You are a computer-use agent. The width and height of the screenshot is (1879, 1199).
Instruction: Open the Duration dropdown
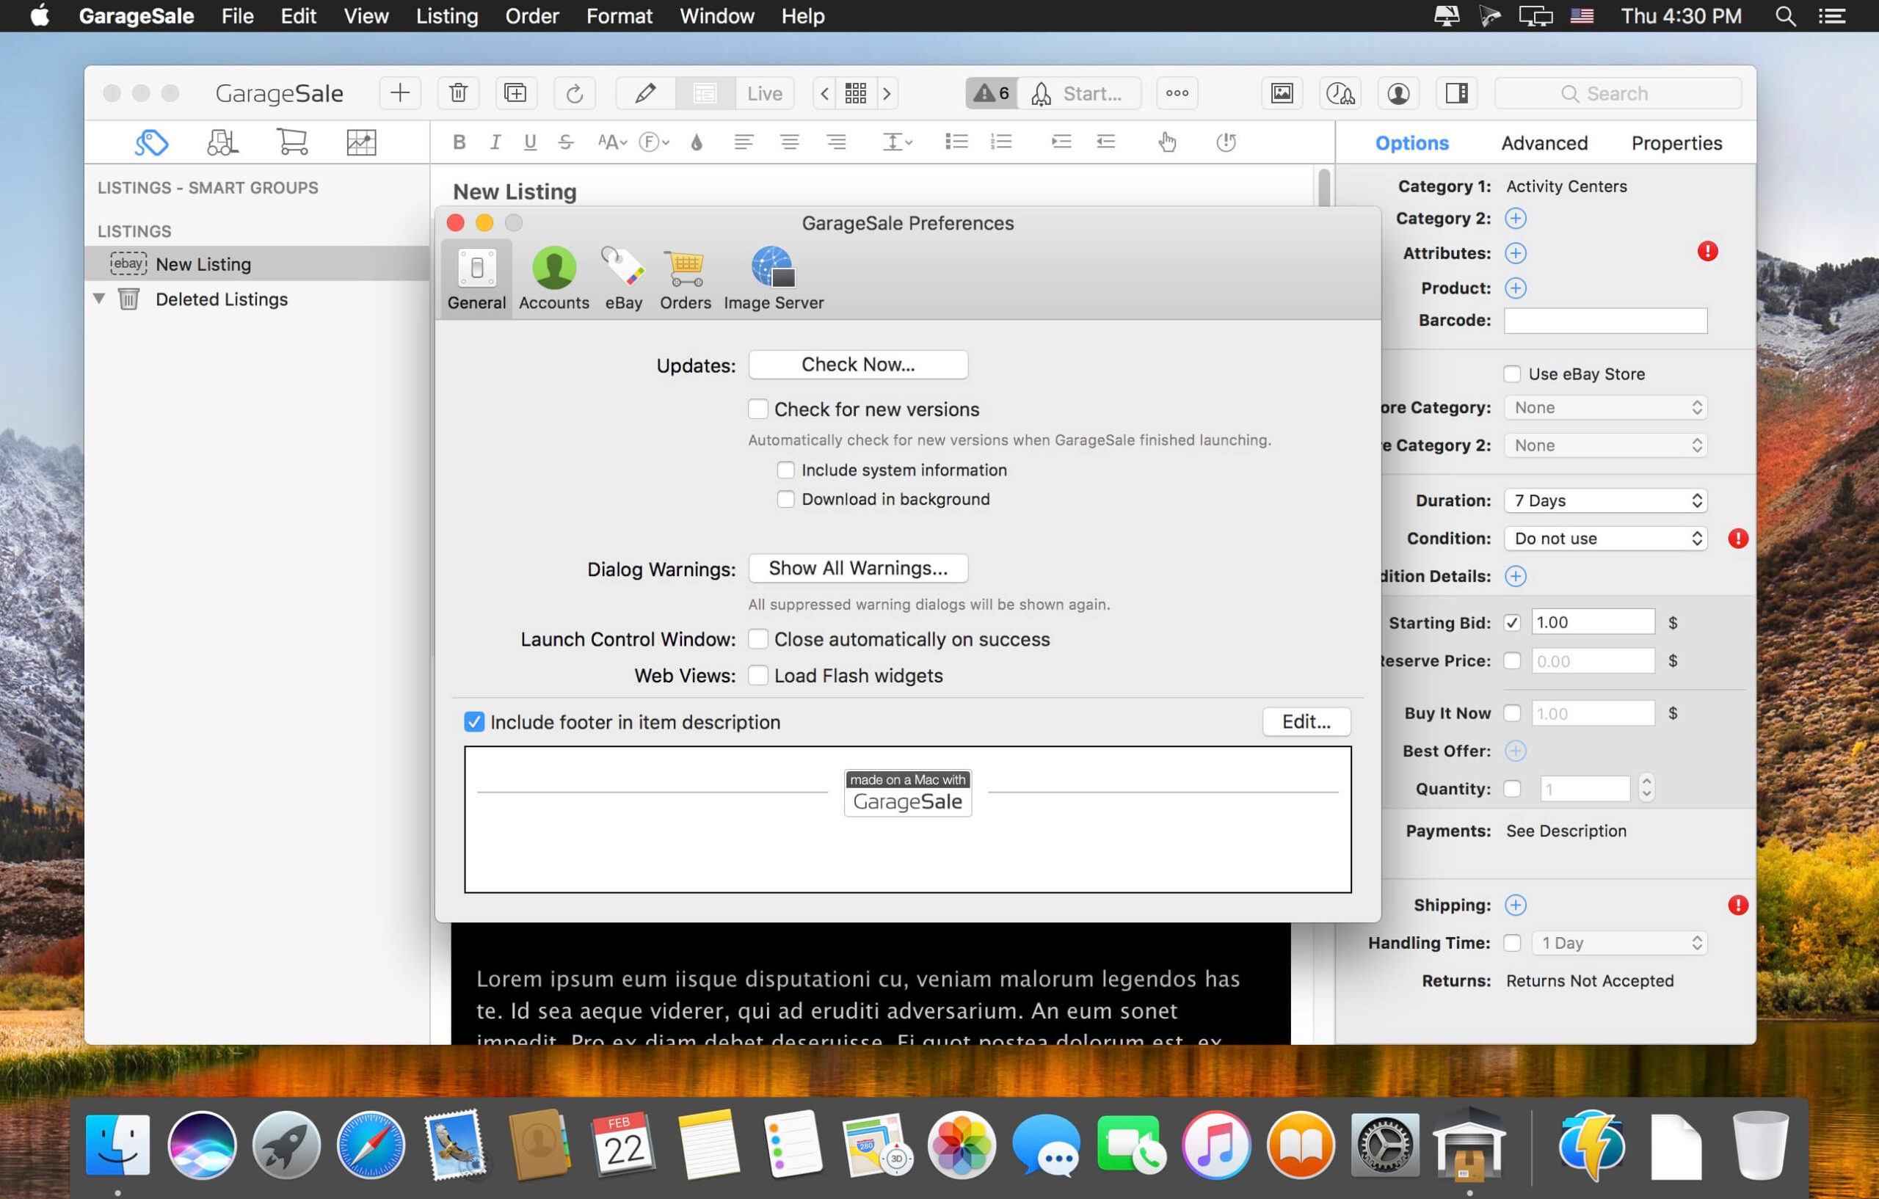pos(1605,501)
